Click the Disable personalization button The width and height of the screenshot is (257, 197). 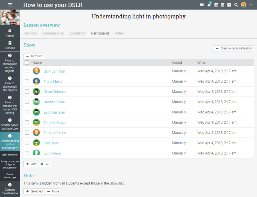234,48
